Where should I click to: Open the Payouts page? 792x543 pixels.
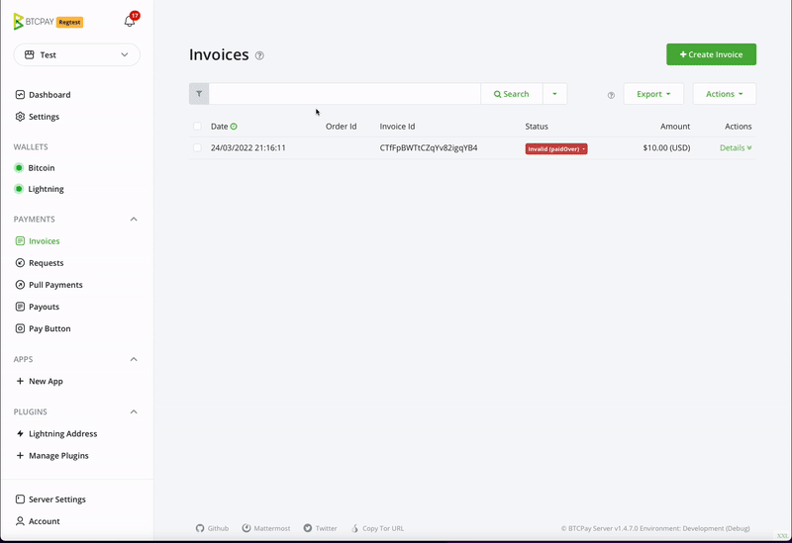(38, 307)
